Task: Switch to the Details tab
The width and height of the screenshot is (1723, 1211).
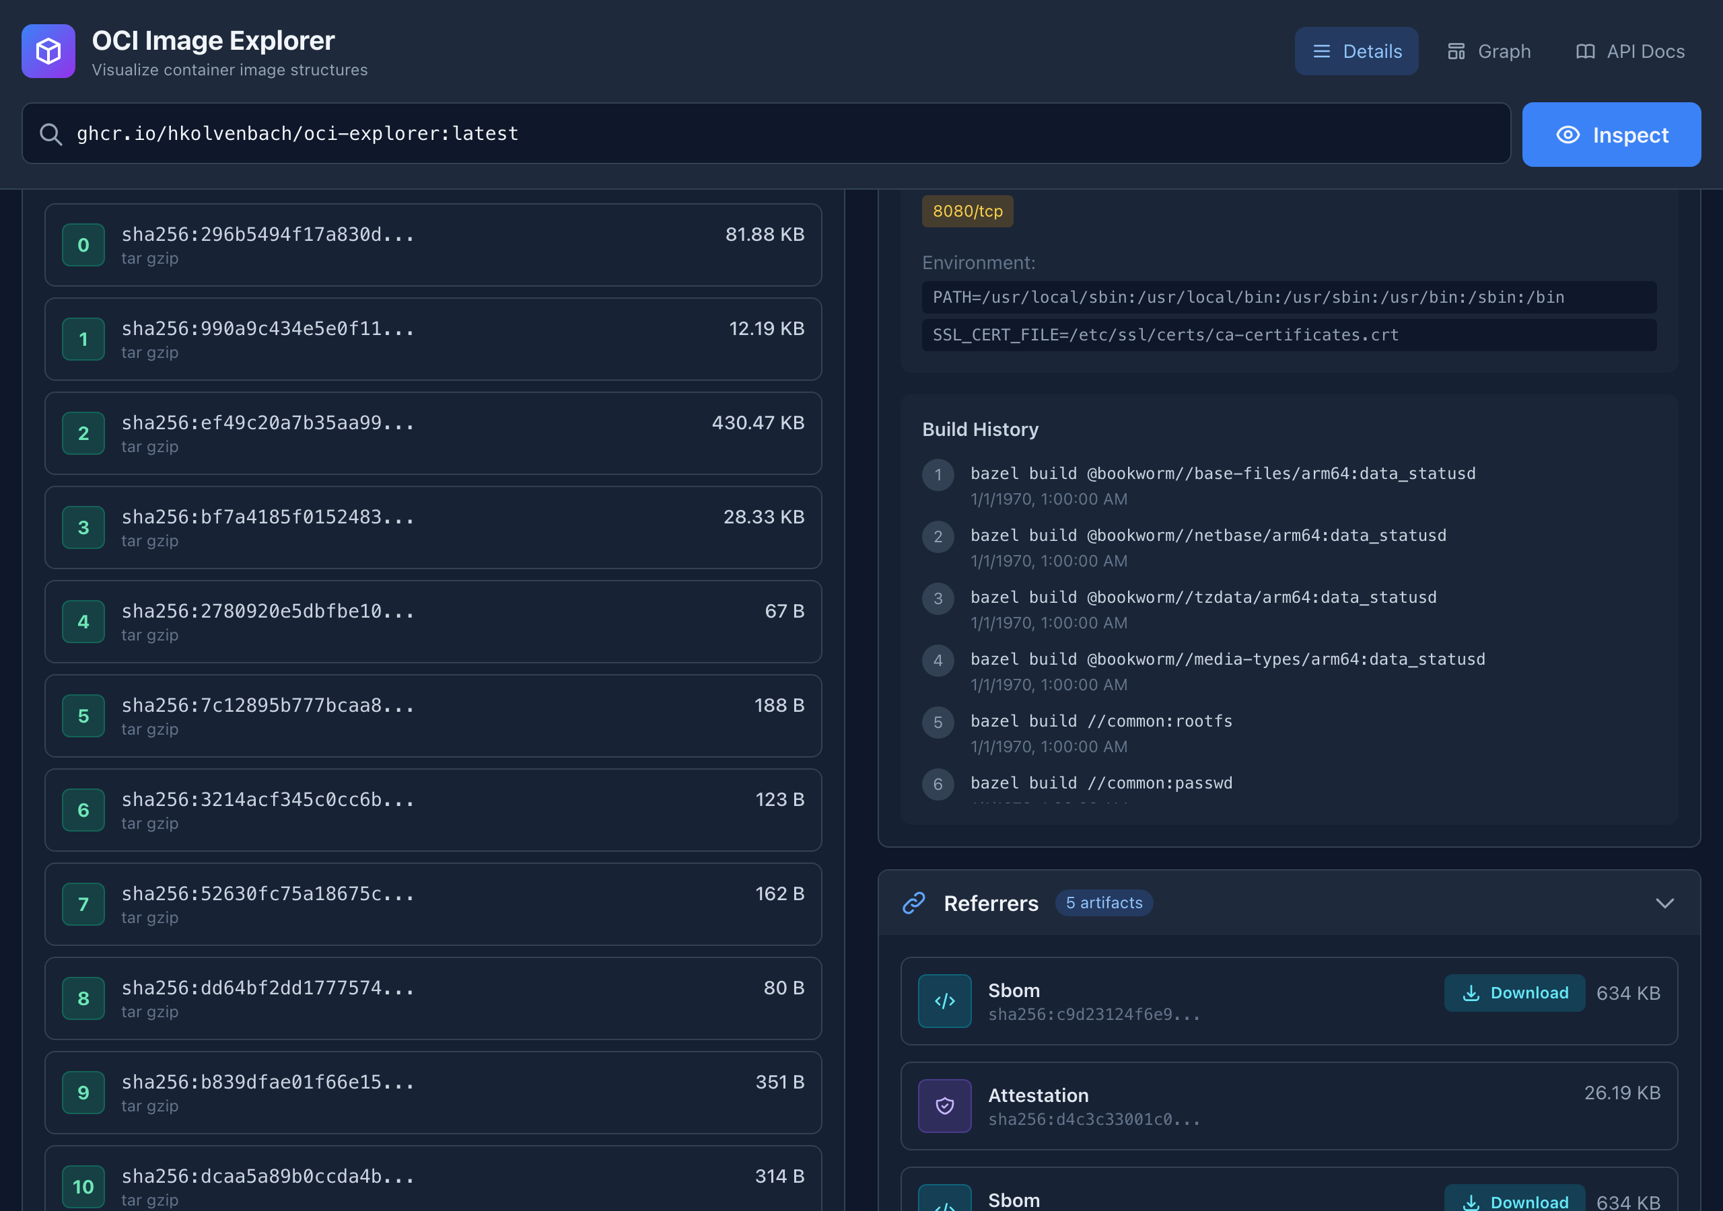Action: [x=1356, y=51]
